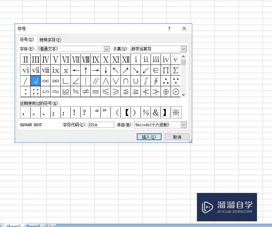Pick recently used exclamation mark
Viewport: 272px width, 227px height.
[76, 112]
